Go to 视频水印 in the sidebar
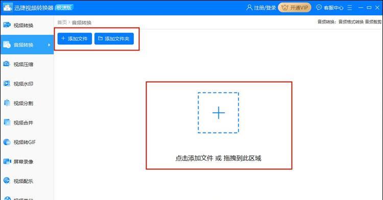Viewport: 383px width, 200px height. click(x=27, y=84)
